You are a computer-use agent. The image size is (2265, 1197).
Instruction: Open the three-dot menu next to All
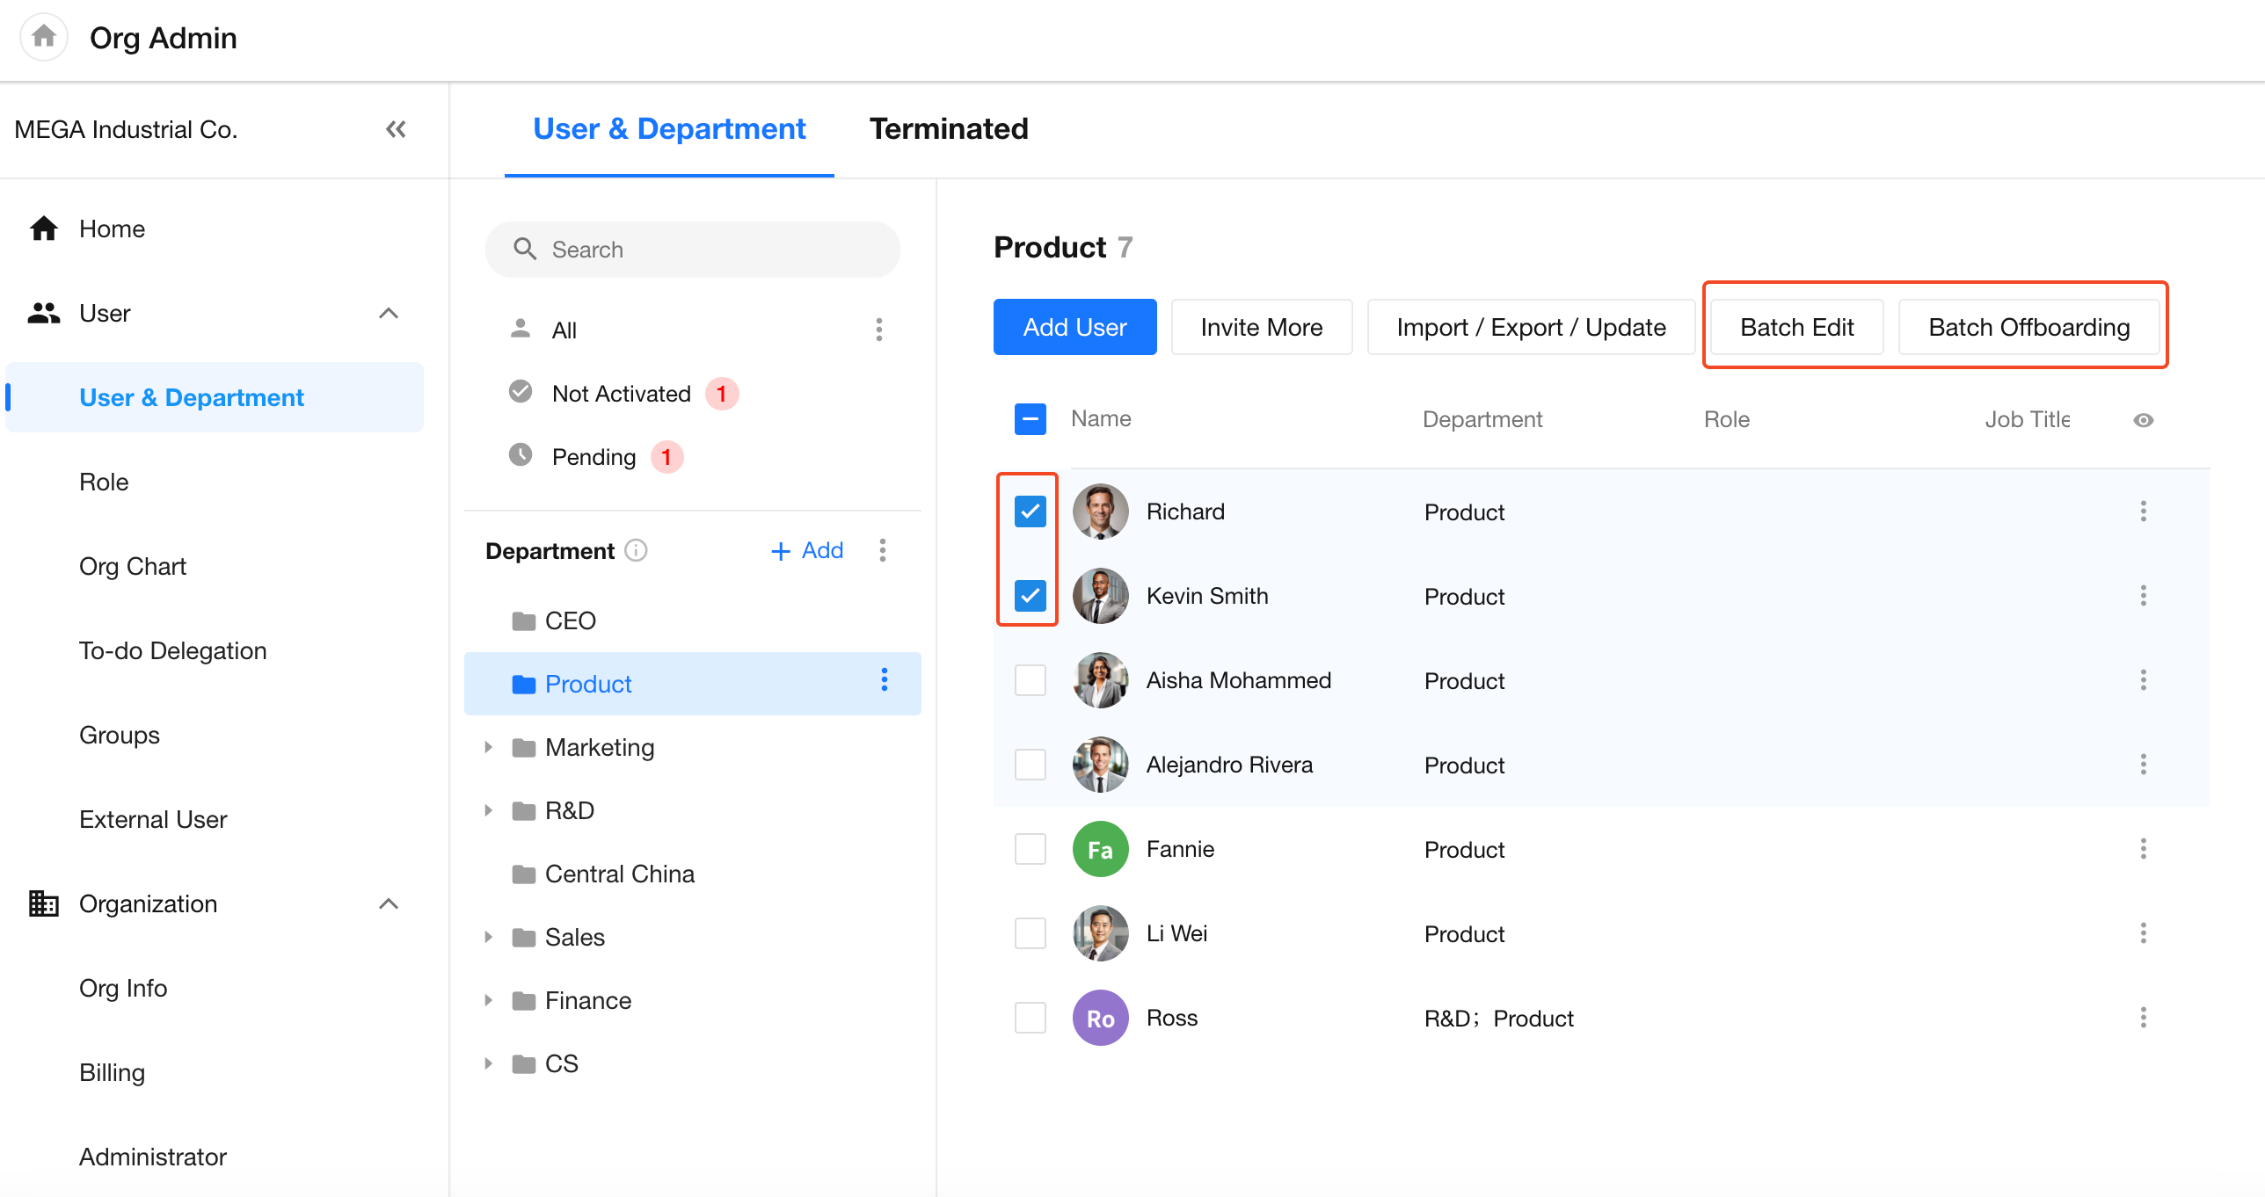878,330
